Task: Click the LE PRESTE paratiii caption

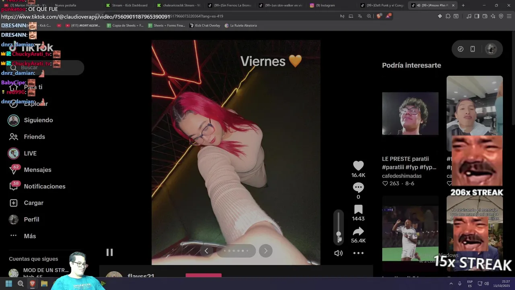Action: click(x=409, y=163)
